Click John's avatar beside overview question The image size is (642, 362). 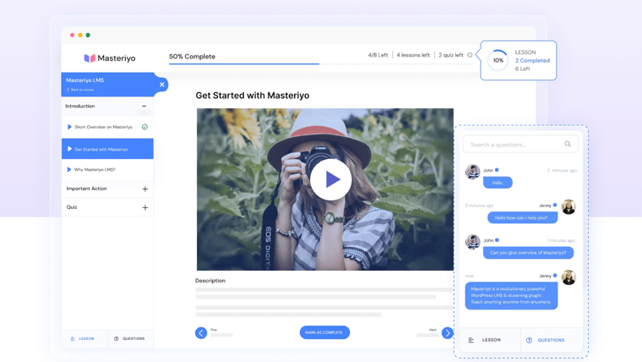[472, 242]
